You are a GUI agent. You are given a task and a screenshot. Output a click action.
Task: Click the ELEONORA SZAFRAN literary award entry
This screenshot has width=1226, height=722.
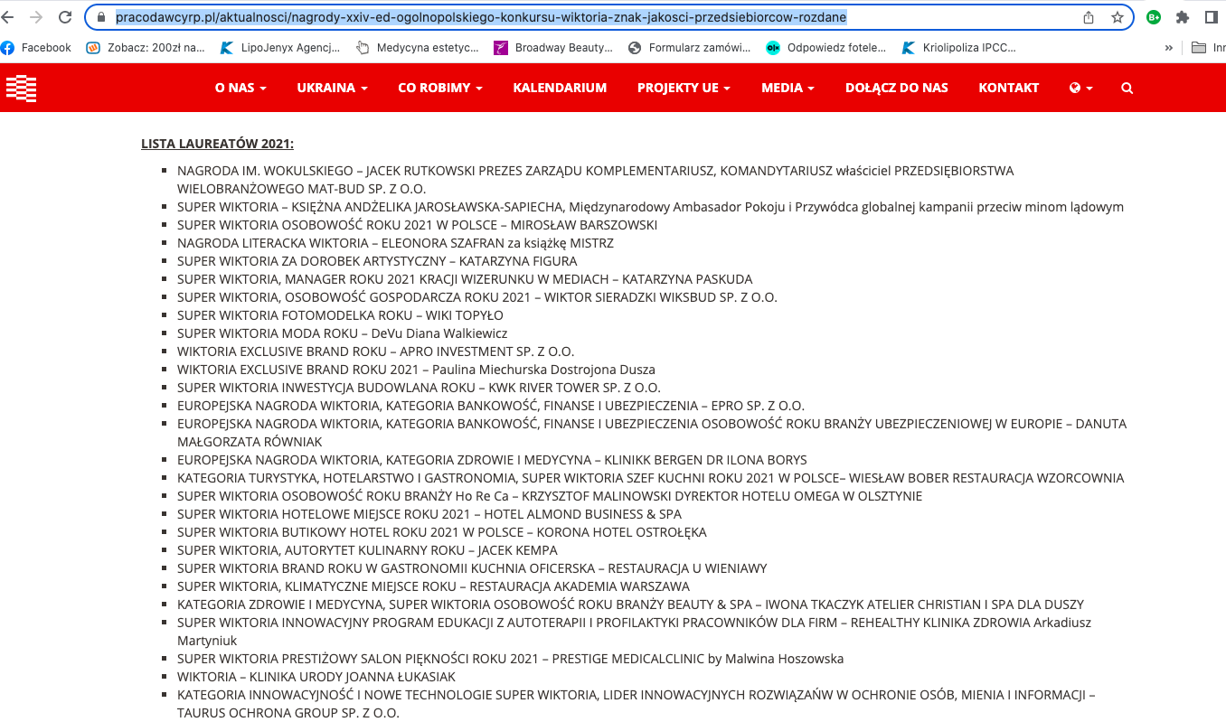click(x=395, y=243)
